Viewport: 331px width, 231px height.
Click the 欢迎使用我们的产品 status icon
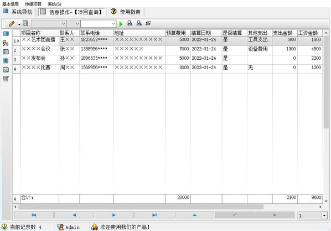(94, 227)
